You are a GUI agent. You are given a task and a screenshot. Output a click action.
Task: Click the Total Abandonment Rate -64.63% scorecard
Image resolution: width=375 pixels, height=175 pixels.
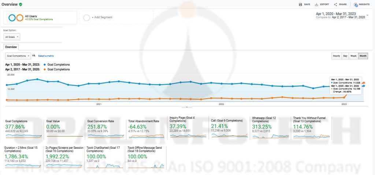tap(147, 129)
